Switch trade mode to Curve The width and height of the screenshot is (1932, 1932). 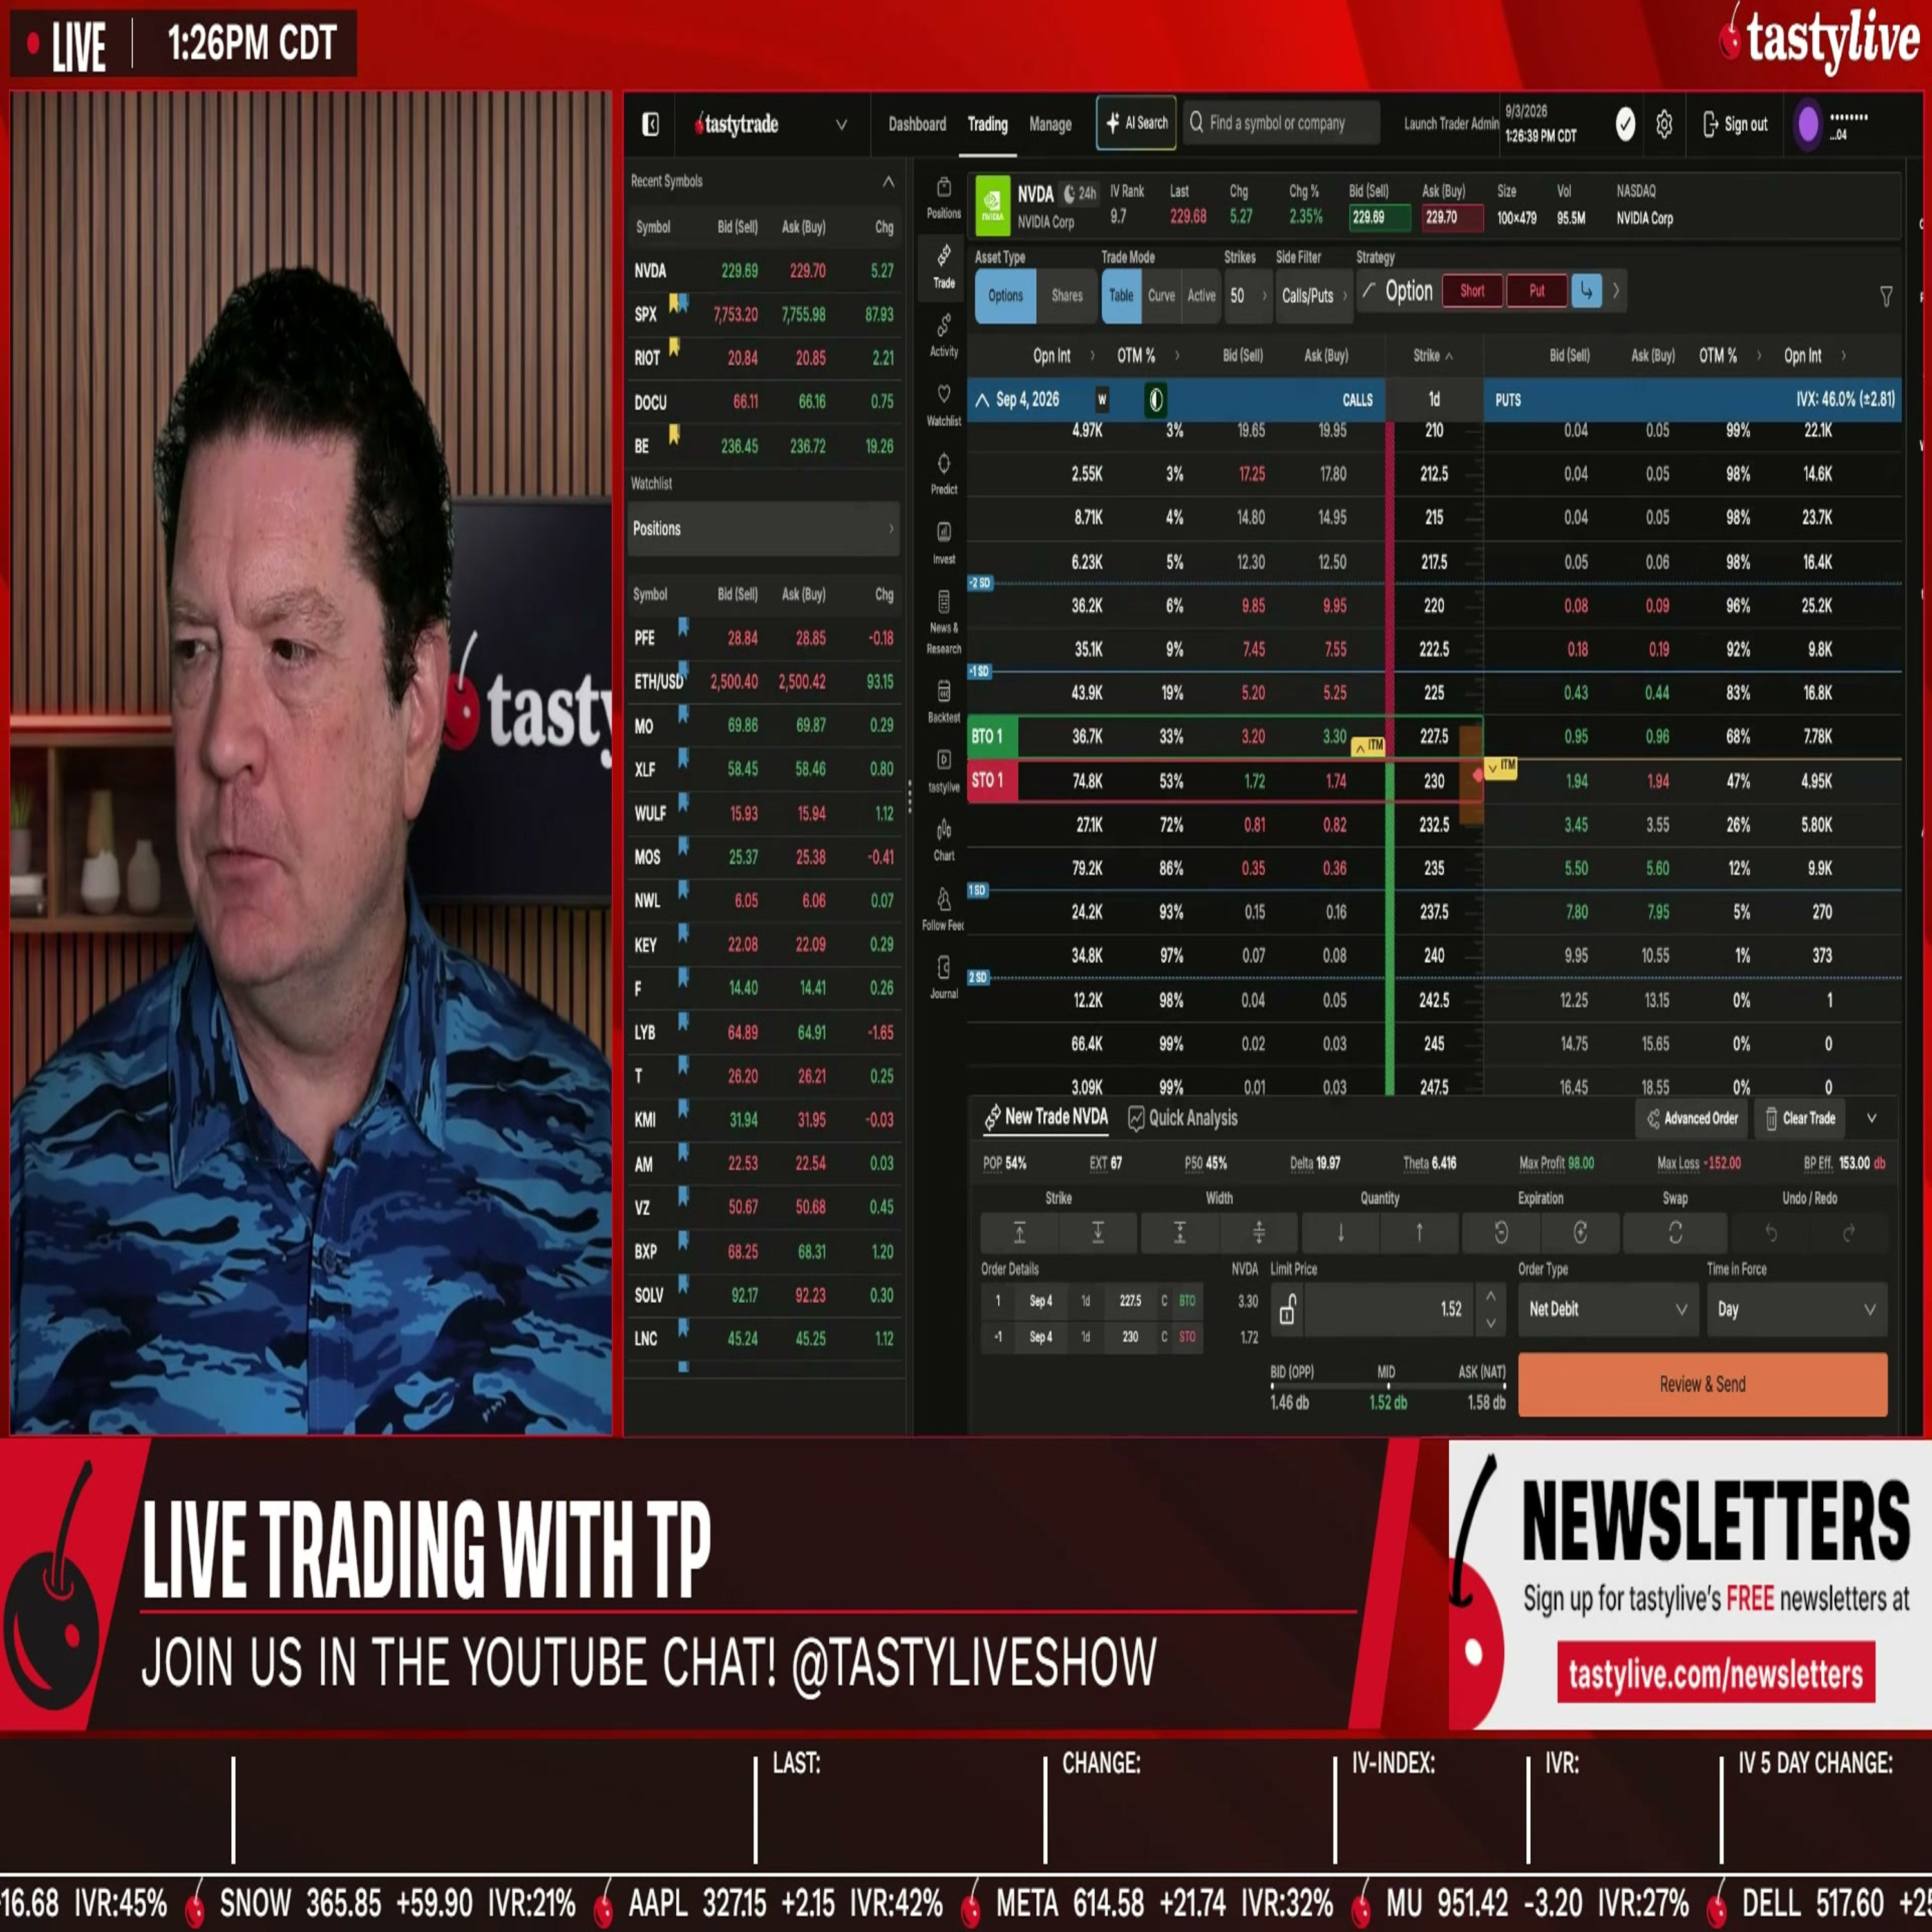1161,296
